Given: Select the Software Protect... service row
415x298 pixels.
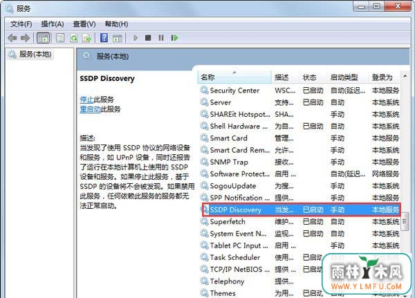Looking at the screenshot, I should tap(299, 174).
